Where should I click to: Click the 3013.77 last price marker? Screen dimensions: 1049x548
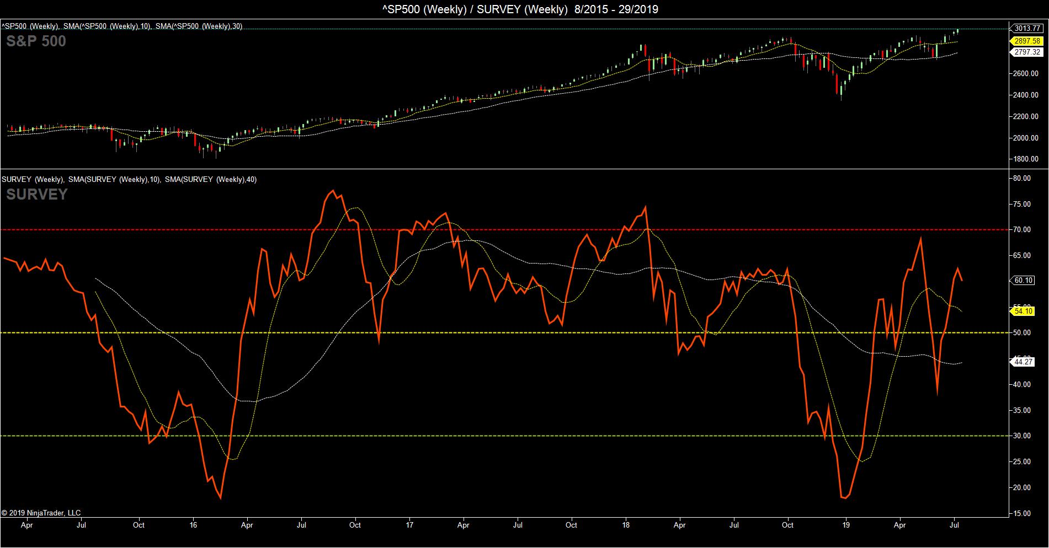pos(1027,29)
